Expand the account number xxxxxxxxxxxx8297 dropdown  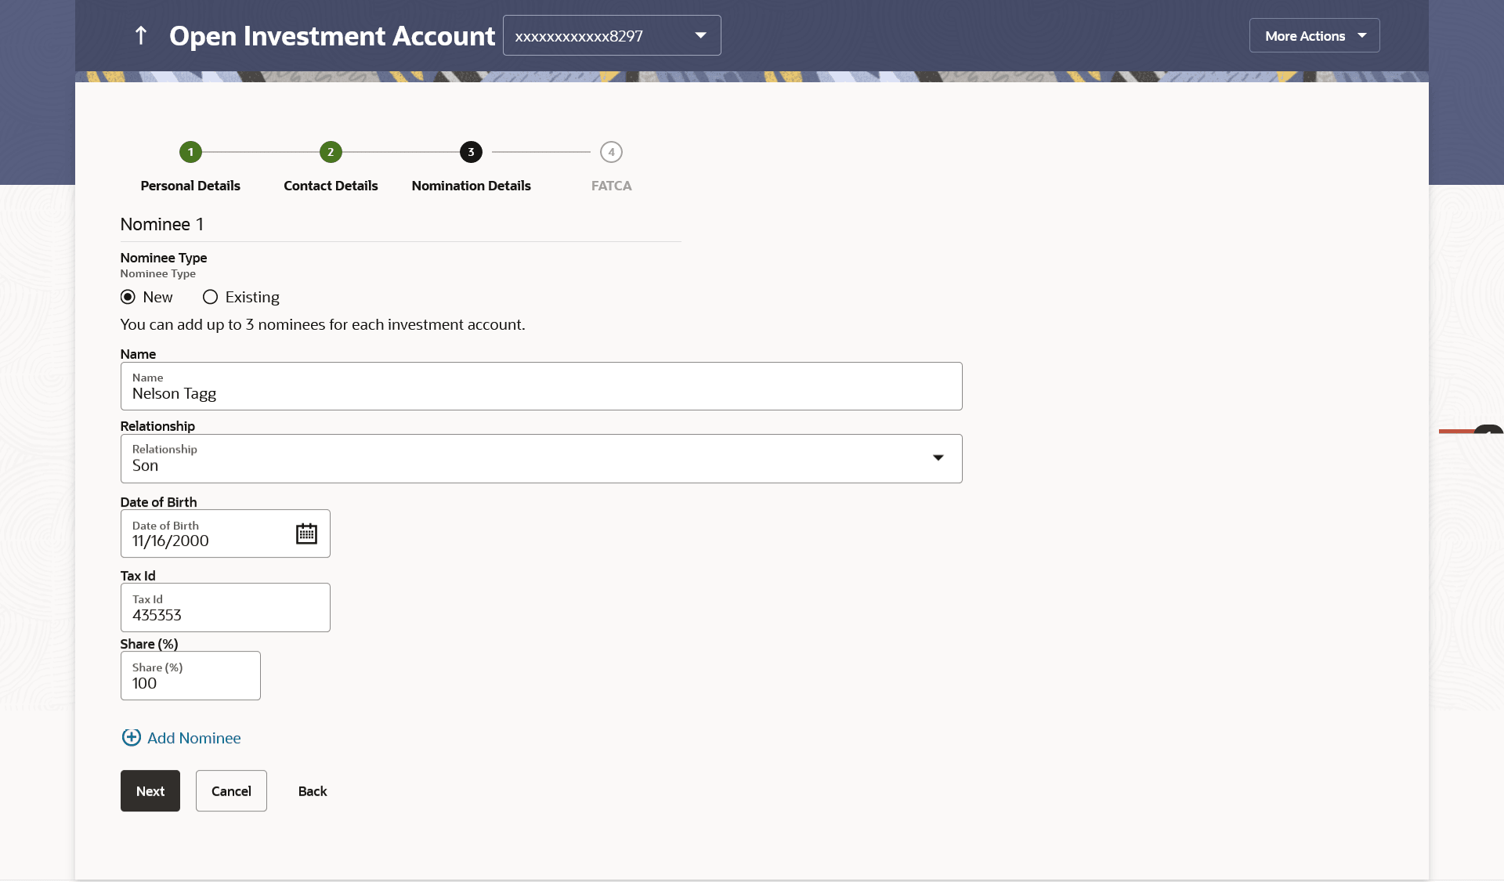700,35
